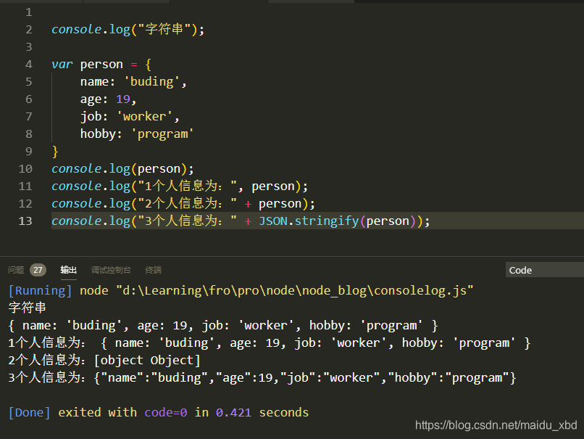Click the [Done] exit status line
The width and height of the screenshot is (584, 439).
tap(29, 412)
